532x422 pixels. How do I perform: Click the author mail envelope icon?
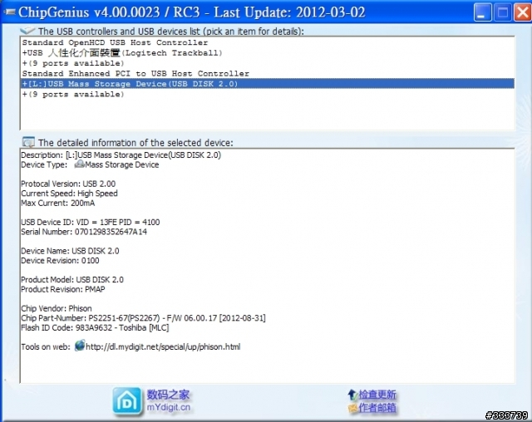(352, 408)
